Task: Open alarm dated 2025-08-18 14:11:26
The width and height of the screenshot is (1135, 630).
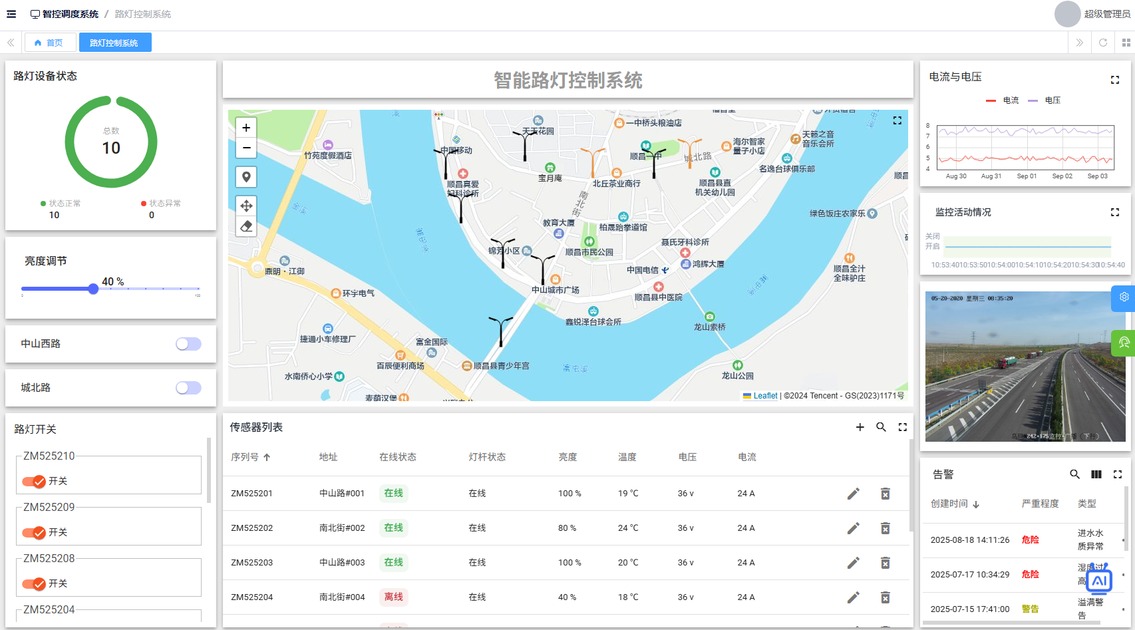Action: click(1024, 540)
